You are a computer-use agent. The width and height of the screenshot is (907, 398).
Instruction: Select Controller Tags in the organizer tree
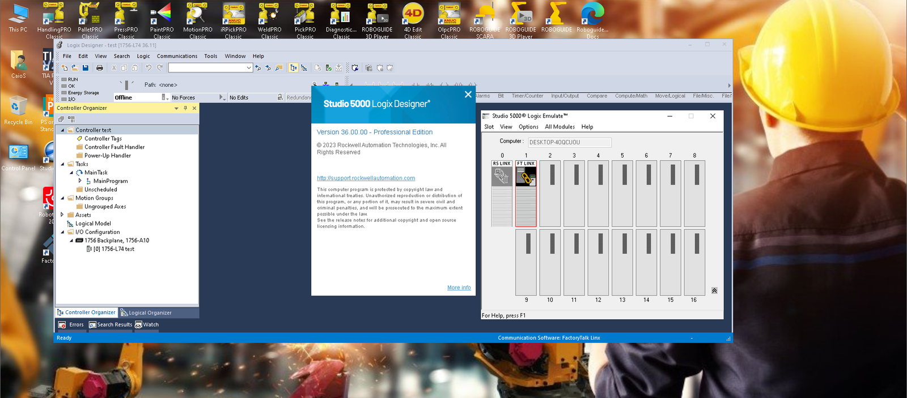coord(103,139)
